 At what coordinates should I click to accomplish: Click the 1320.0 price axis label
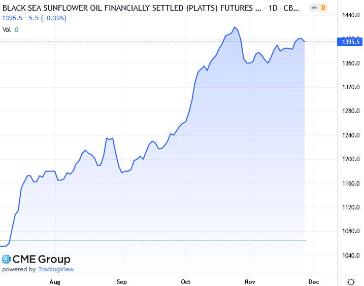(x=351, y=87)
